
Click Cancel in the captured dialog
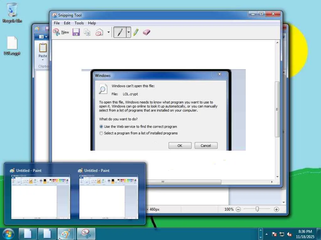[x=206, y=146]
